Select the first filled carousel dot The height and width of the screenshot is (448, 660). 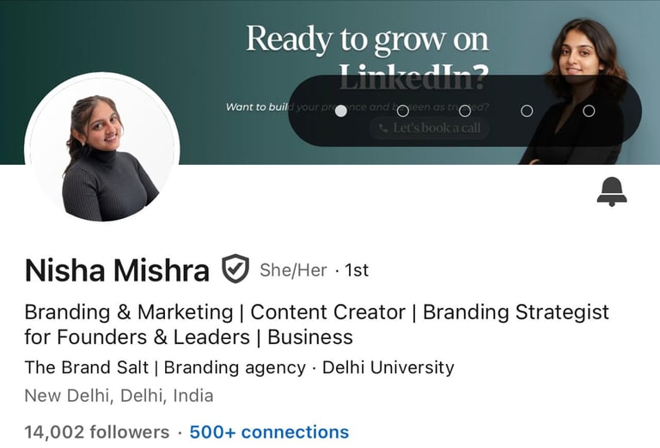[341, 111]
